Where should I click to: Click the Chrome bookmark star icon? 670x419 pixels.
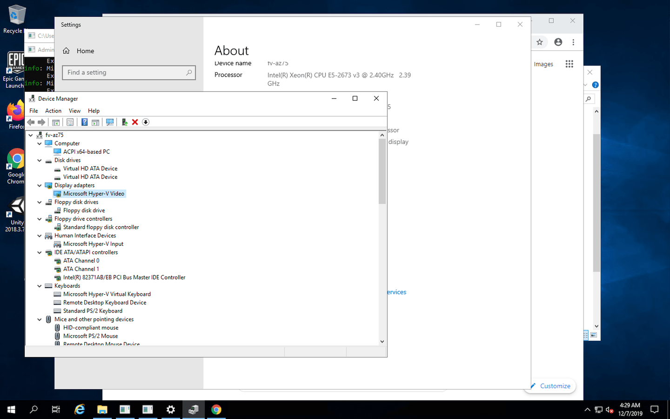tap(540, 42)
